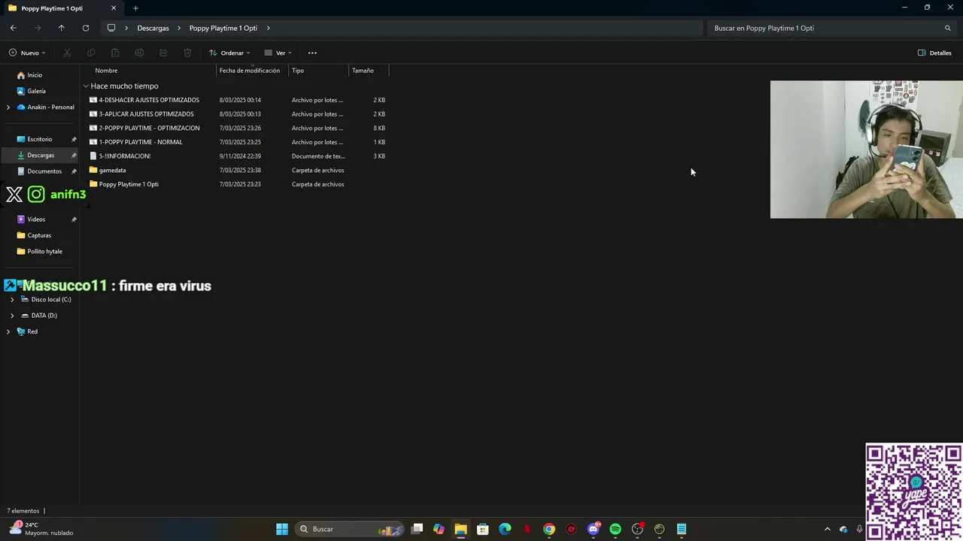The height and width of the screenshot is (541, 963).
Task: Open Task View from the taskbar
Action: (x=417, y=529)
